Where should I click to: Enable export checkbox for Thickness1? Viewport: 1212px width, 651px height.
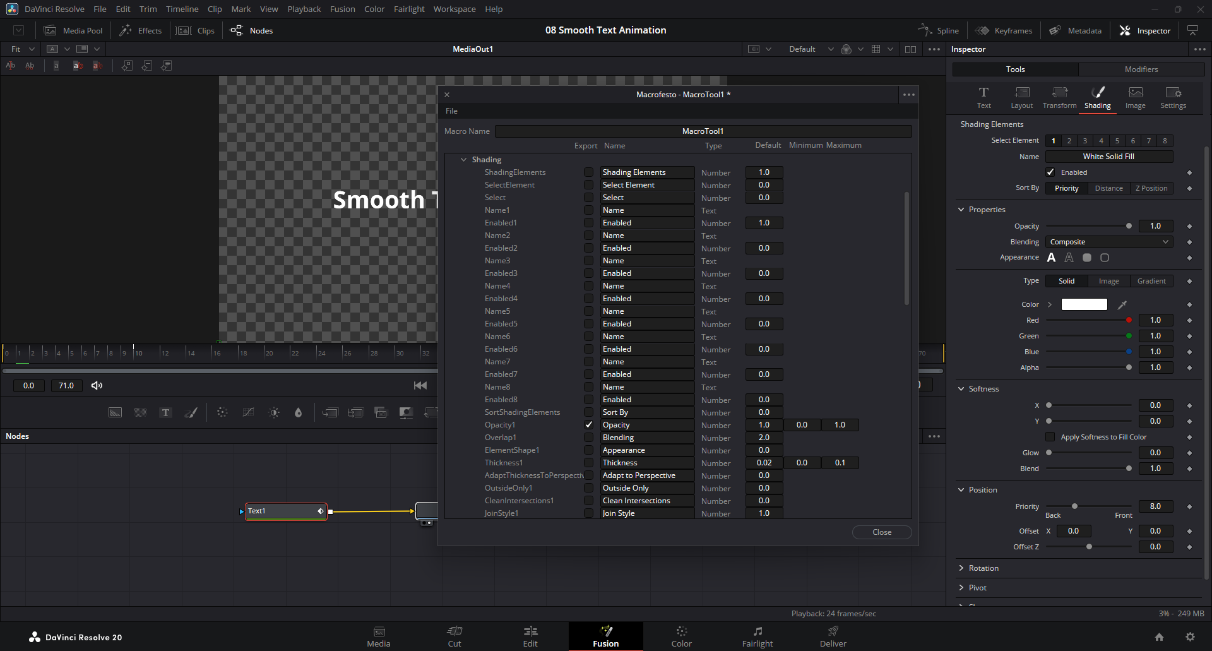pyautogui.click(x=588, y=463)
